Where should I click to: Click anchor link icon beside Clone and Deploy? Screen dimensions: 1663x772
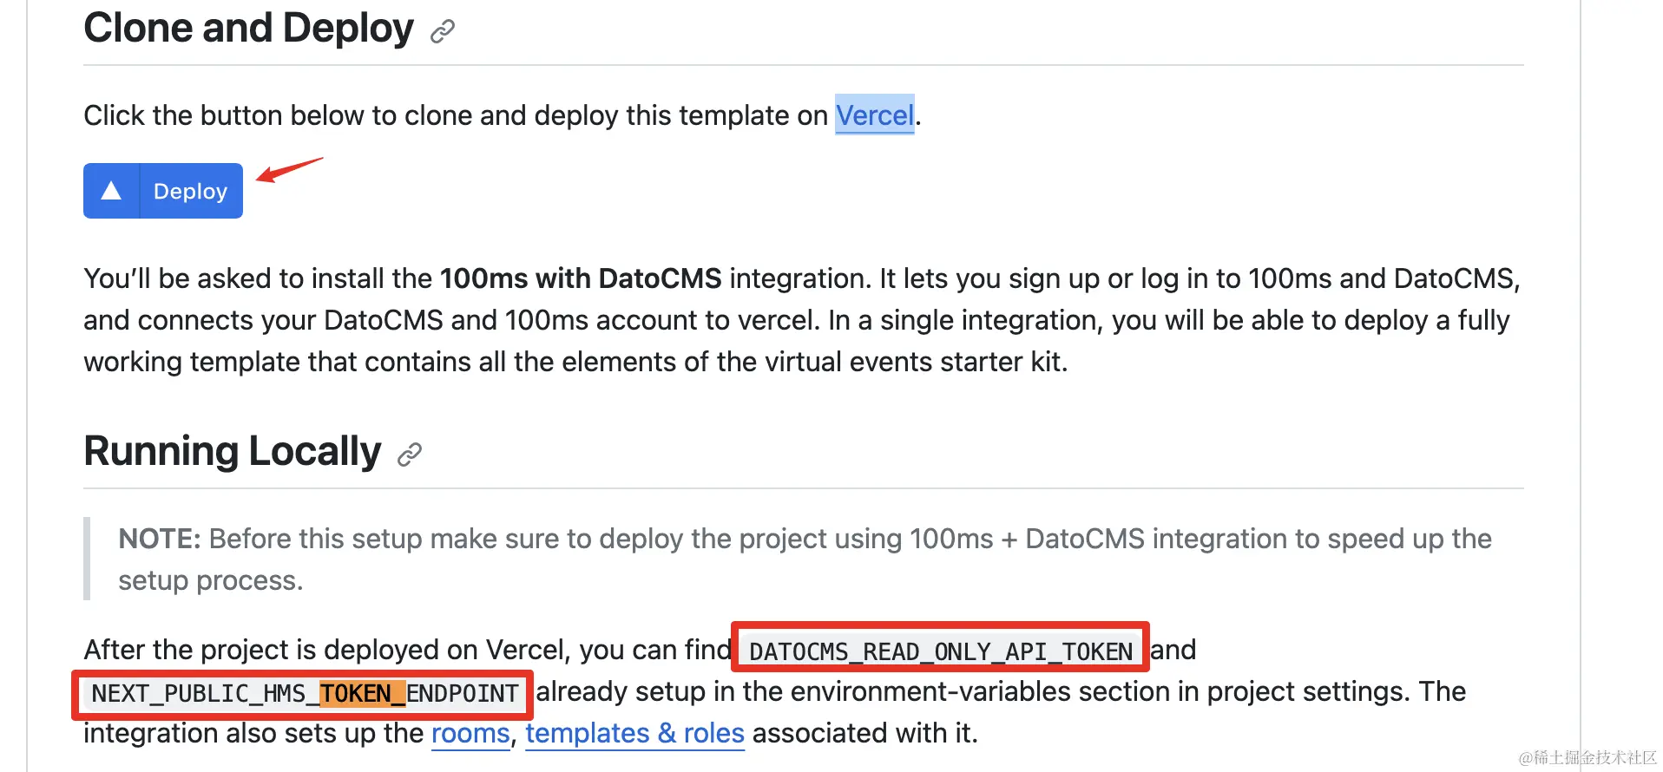tap(443, 32)
